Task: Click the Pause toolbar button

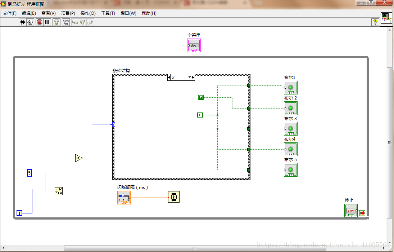Action: pos(47,22)
